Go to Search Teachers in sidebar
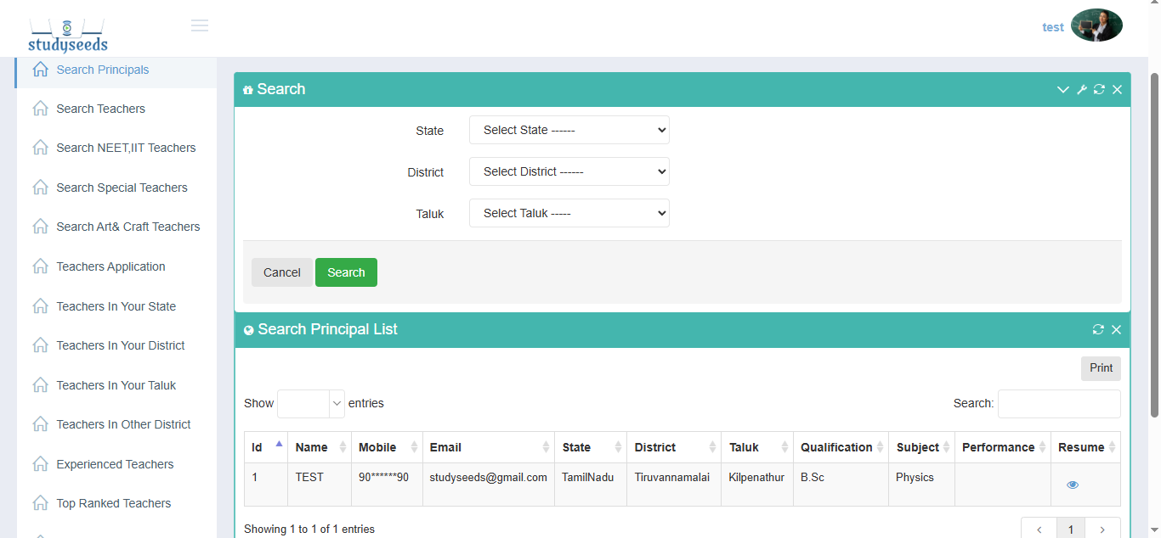The image size is (1161, 538). [x=100, y=109]
